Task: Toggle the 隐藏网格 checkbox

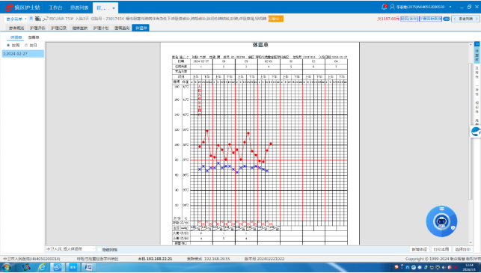Action: (x=99, y=249)
